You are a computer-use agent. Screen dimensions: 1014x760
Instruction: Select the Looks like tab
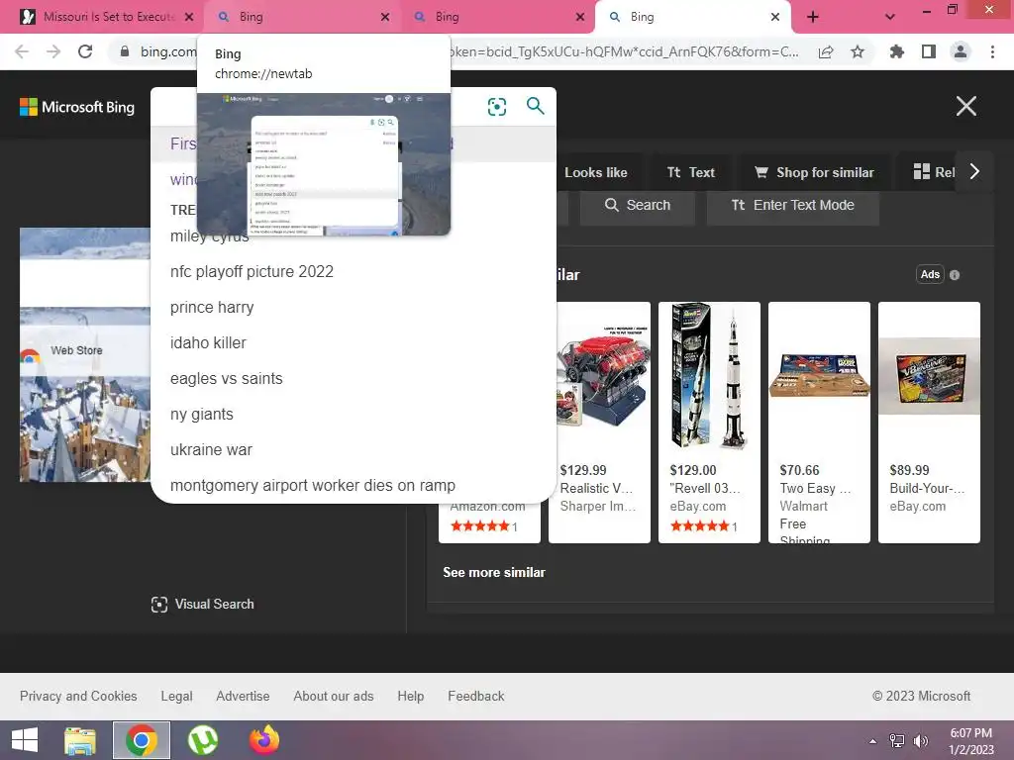pos(595,172)
